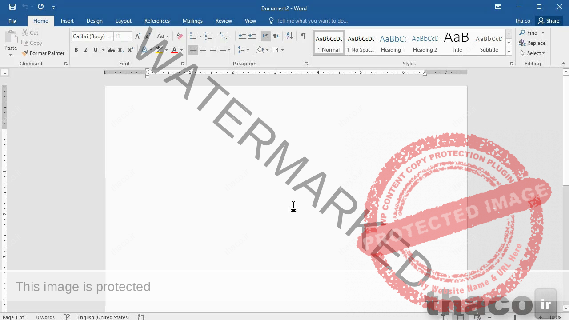Apply paragraph shading color bucket
Viewport: 569px width, 320px height.
point(260,50)
